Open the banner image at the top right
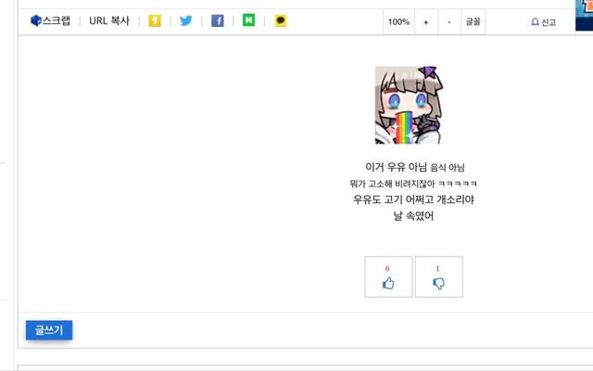Screen dimensions: 593x371 click(x=584, y=15)
